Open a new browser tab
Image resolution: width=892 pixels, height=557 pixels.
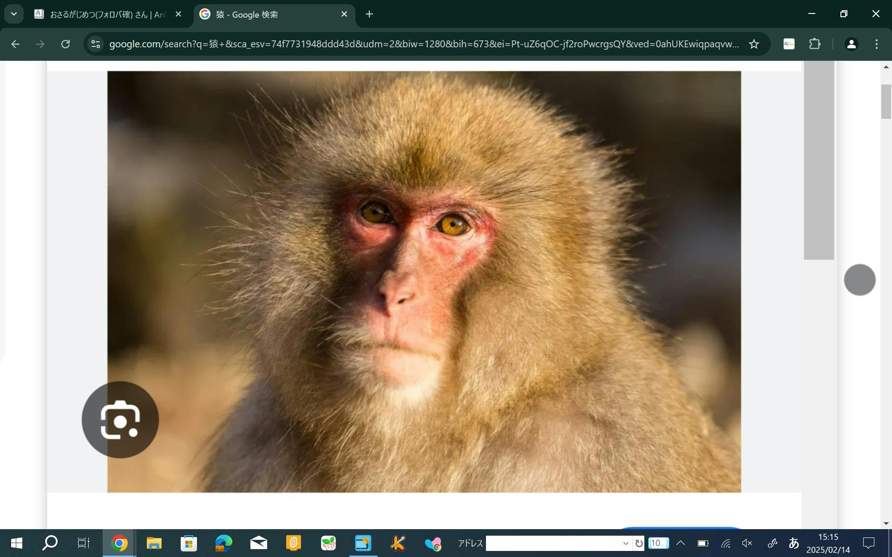(369, 14)
